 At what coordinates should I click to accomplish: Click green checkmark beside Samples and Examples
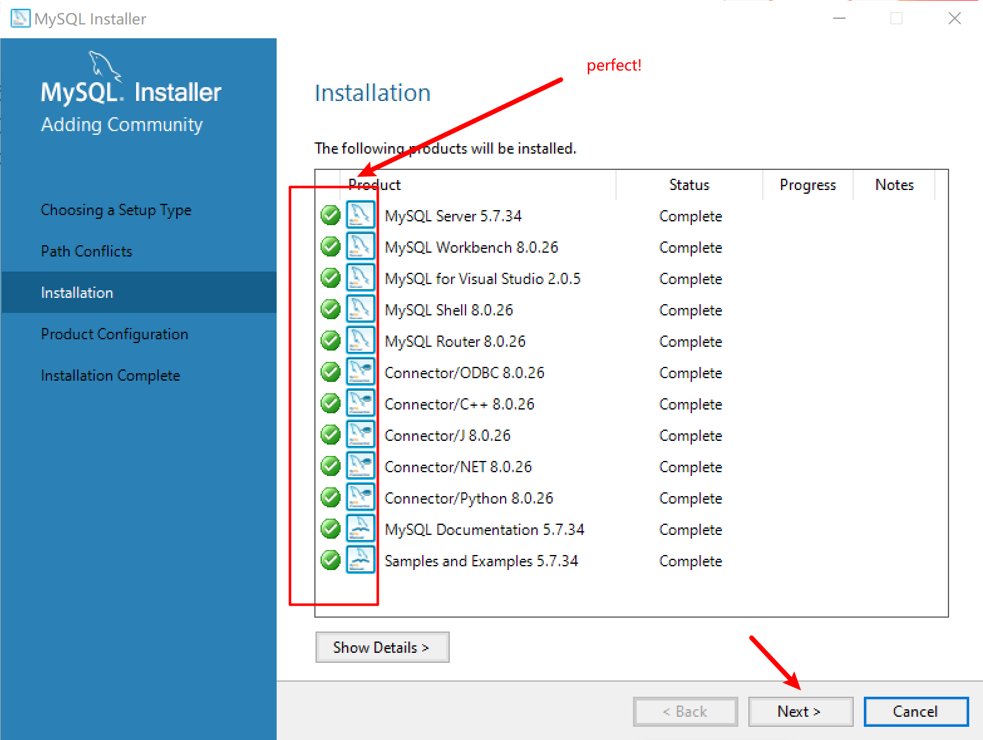[x=331, y=560]
